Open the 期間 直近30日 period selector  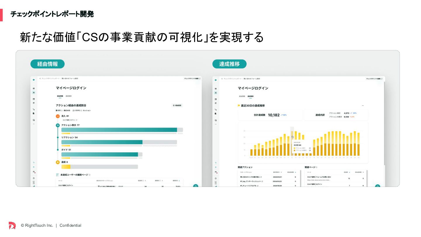click(x=63, y=111)
